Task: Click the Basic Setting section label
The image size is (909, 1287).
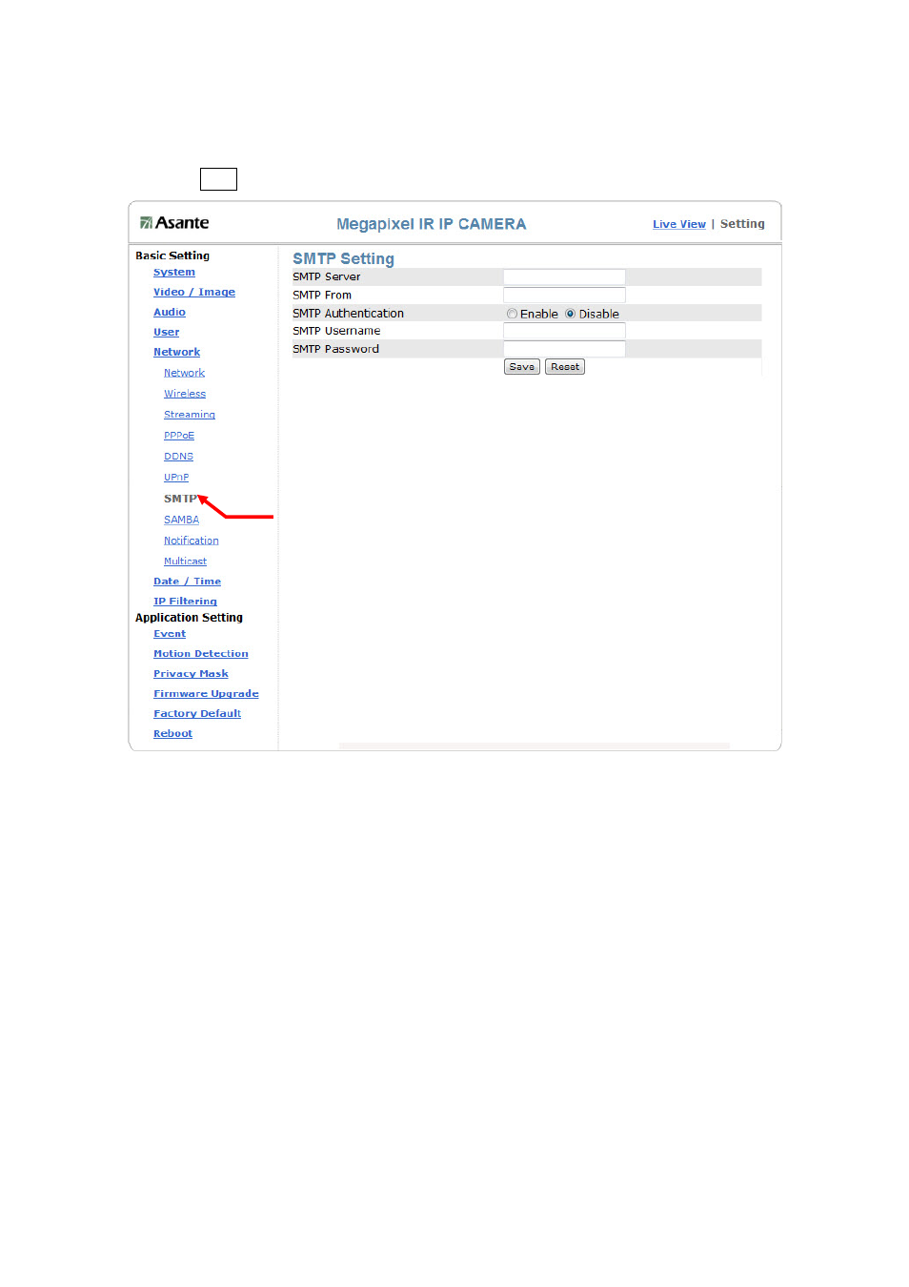Action: pyautogui.click(x=172, y=255)
